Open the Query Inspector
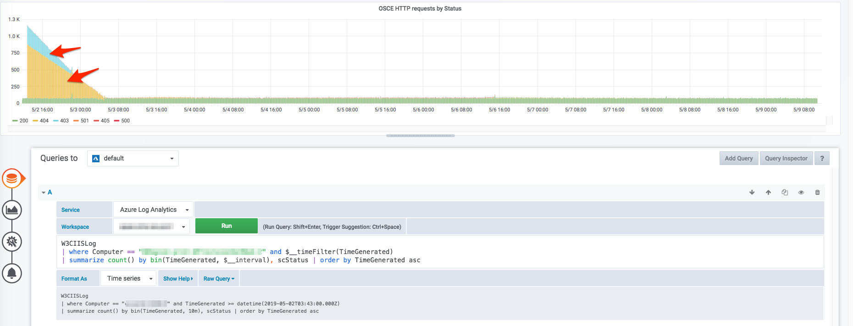 786,158
